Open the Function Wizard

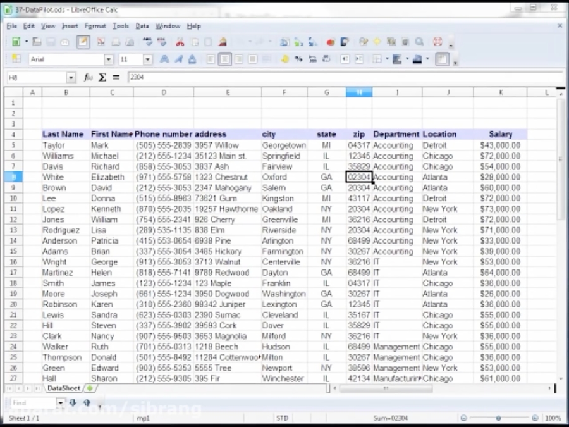click(87, 77)
